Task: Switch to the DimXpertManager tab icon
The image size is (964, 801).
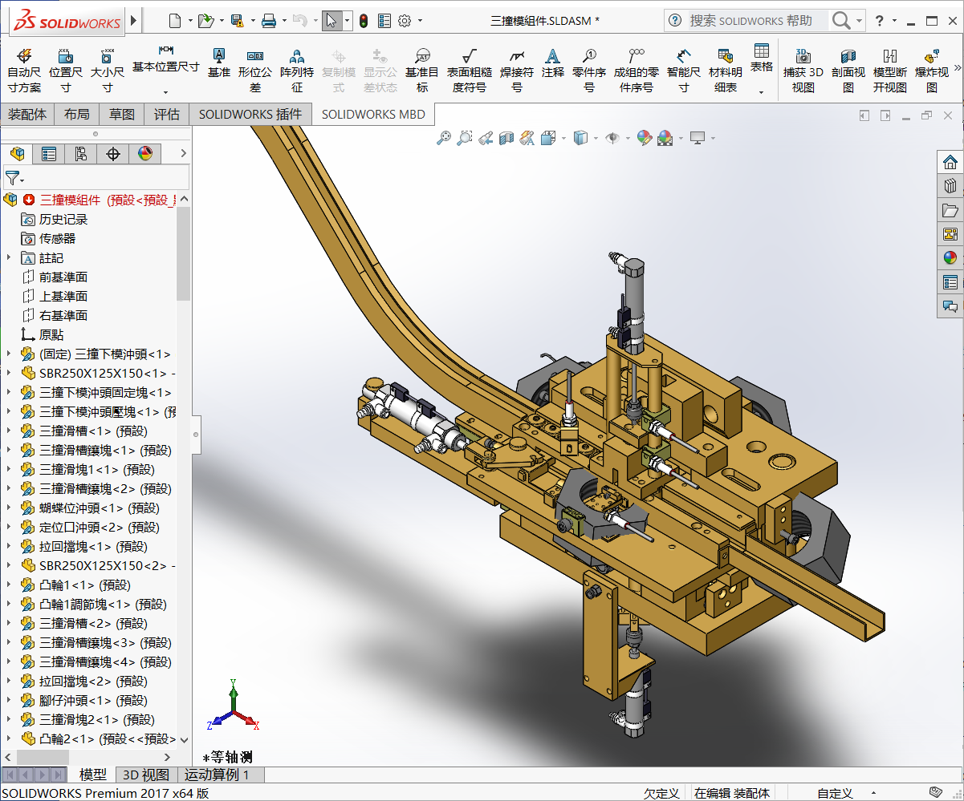Action: [113, 153]
